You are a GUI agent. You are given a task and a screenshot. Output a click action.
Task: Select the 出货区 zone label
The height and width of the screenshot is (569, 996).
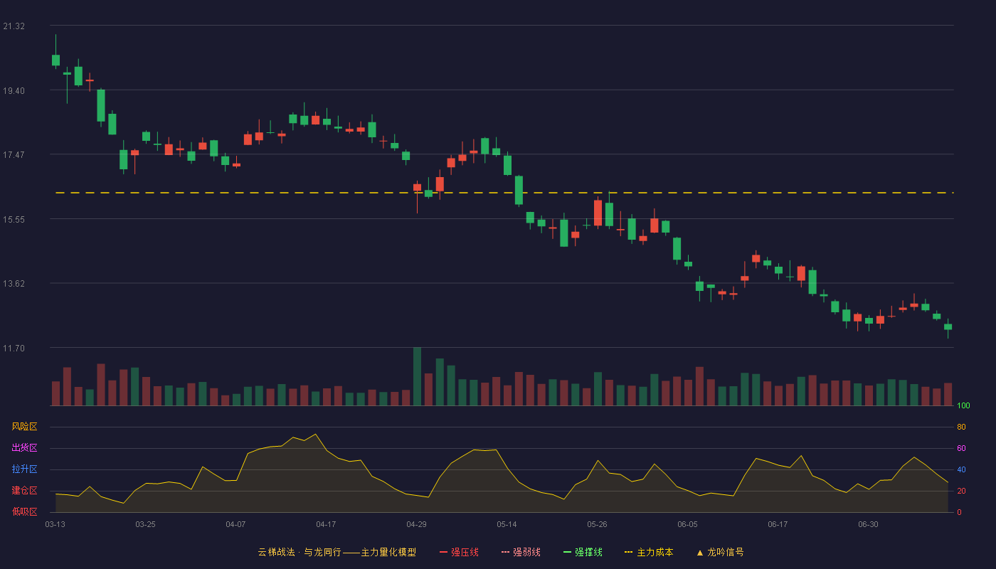point(24,448)
